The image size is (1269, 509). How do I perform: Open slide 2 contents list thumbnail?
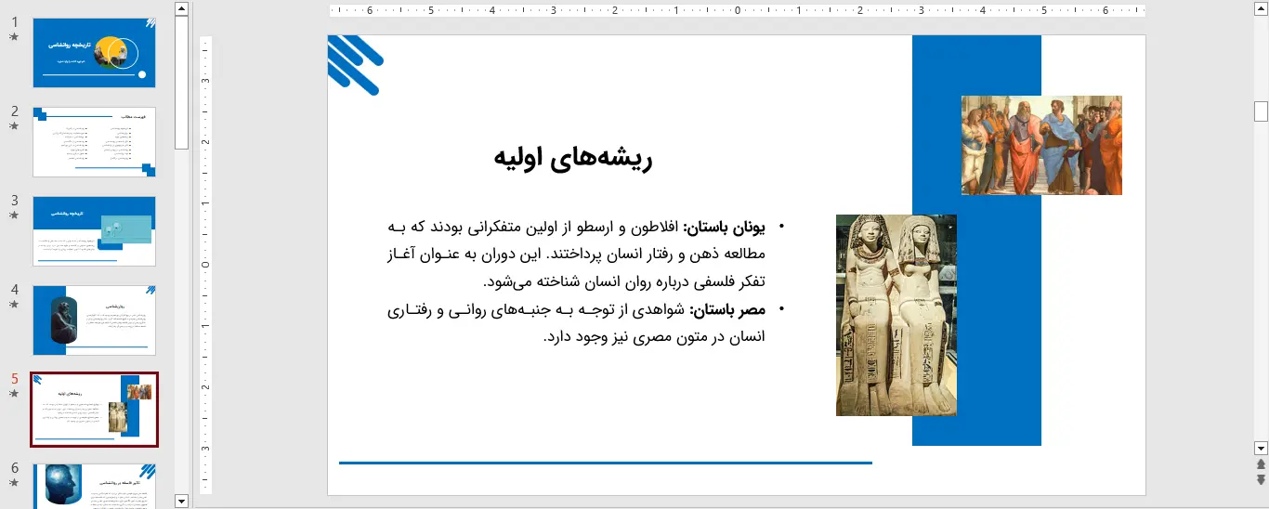(95, 142)
